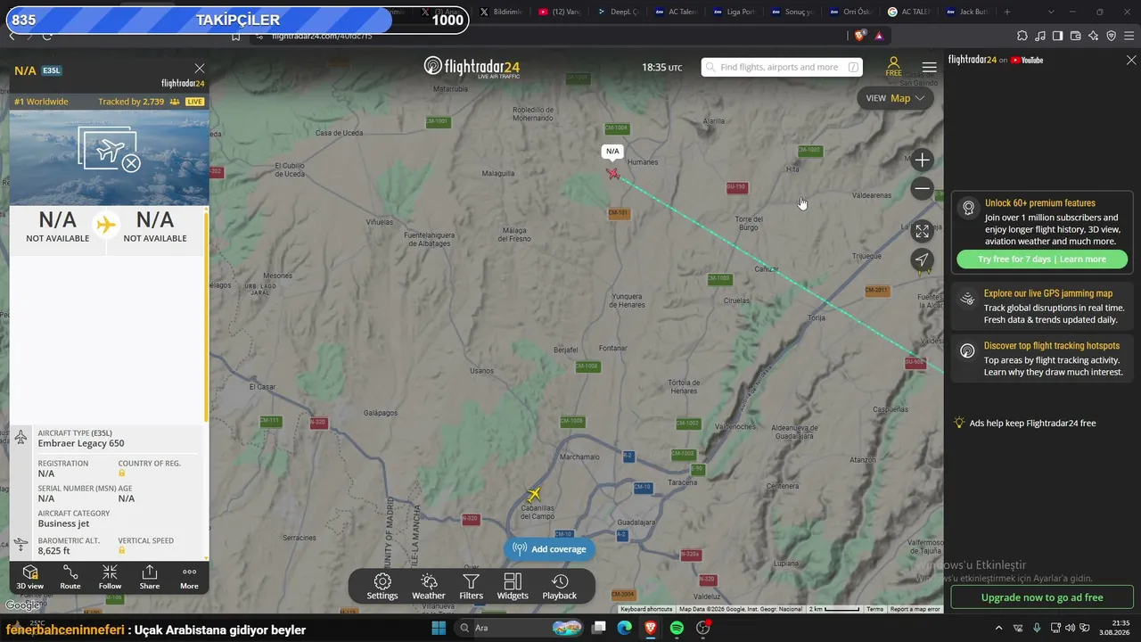This screenshot has height=642, width=1141.
Task: Open the Brave Leo AI icon
Action: 1093,36
